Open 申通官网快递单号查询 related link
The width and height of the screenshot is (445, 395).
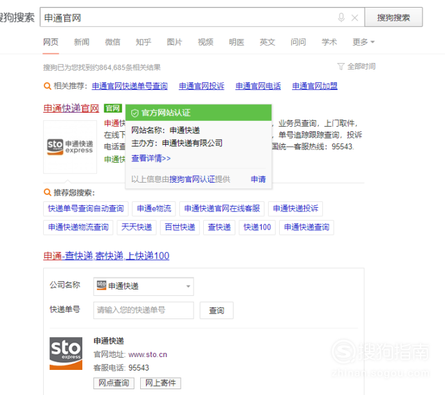point(130,86)
